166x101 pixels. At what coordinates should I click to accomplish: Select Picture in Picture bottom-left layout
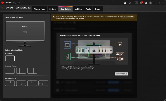(43, 83)
